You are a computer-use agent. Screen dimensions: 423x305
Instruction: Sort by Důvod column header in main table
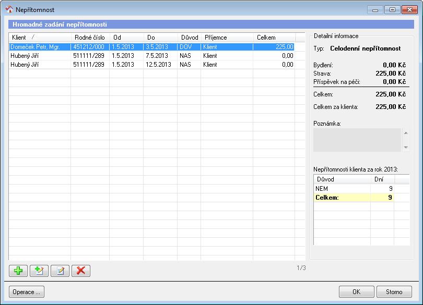click(190, 38)
